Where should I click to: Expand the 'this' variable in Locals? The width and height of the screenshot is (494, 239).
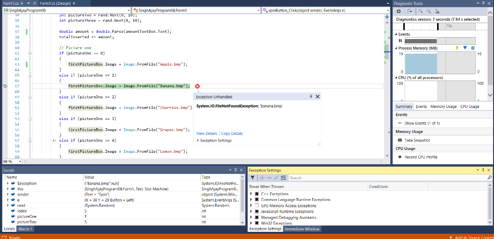[x=8, y=189]
